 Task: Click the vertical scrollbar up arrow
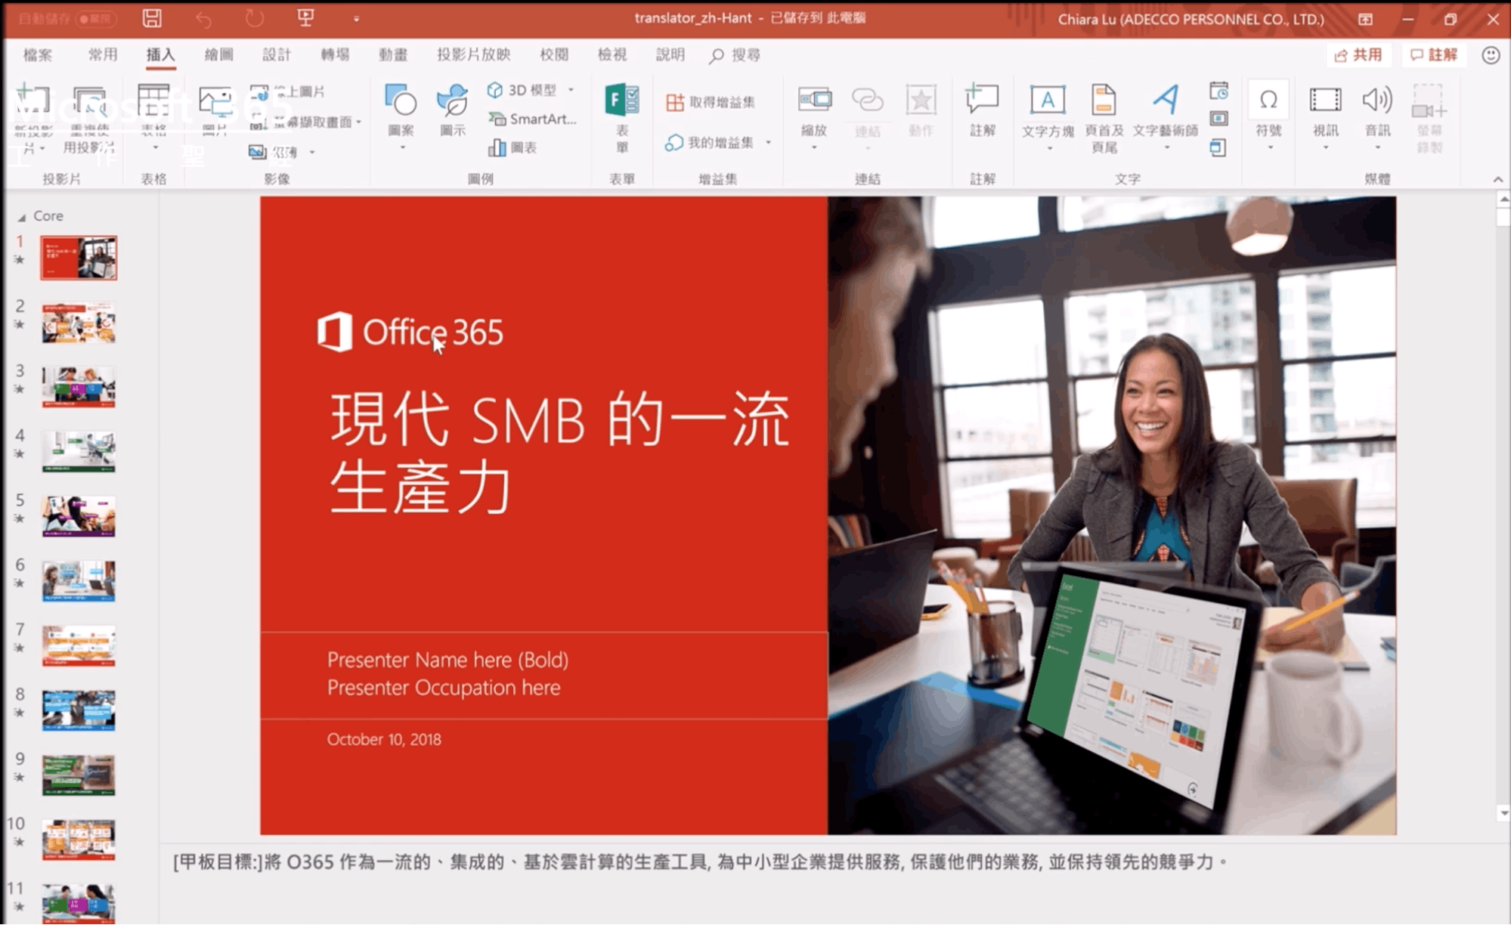point(1503,200)
